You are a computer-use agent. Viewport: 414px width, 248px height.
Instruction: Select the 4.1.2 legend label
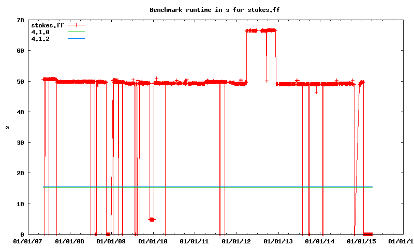click(x=40, y=39)
